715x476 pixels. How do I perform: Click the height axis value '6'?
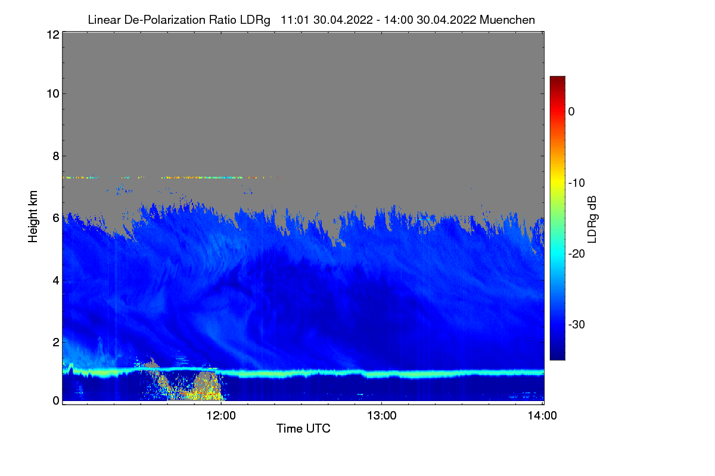pyautogui.click(x=55, y=218)
